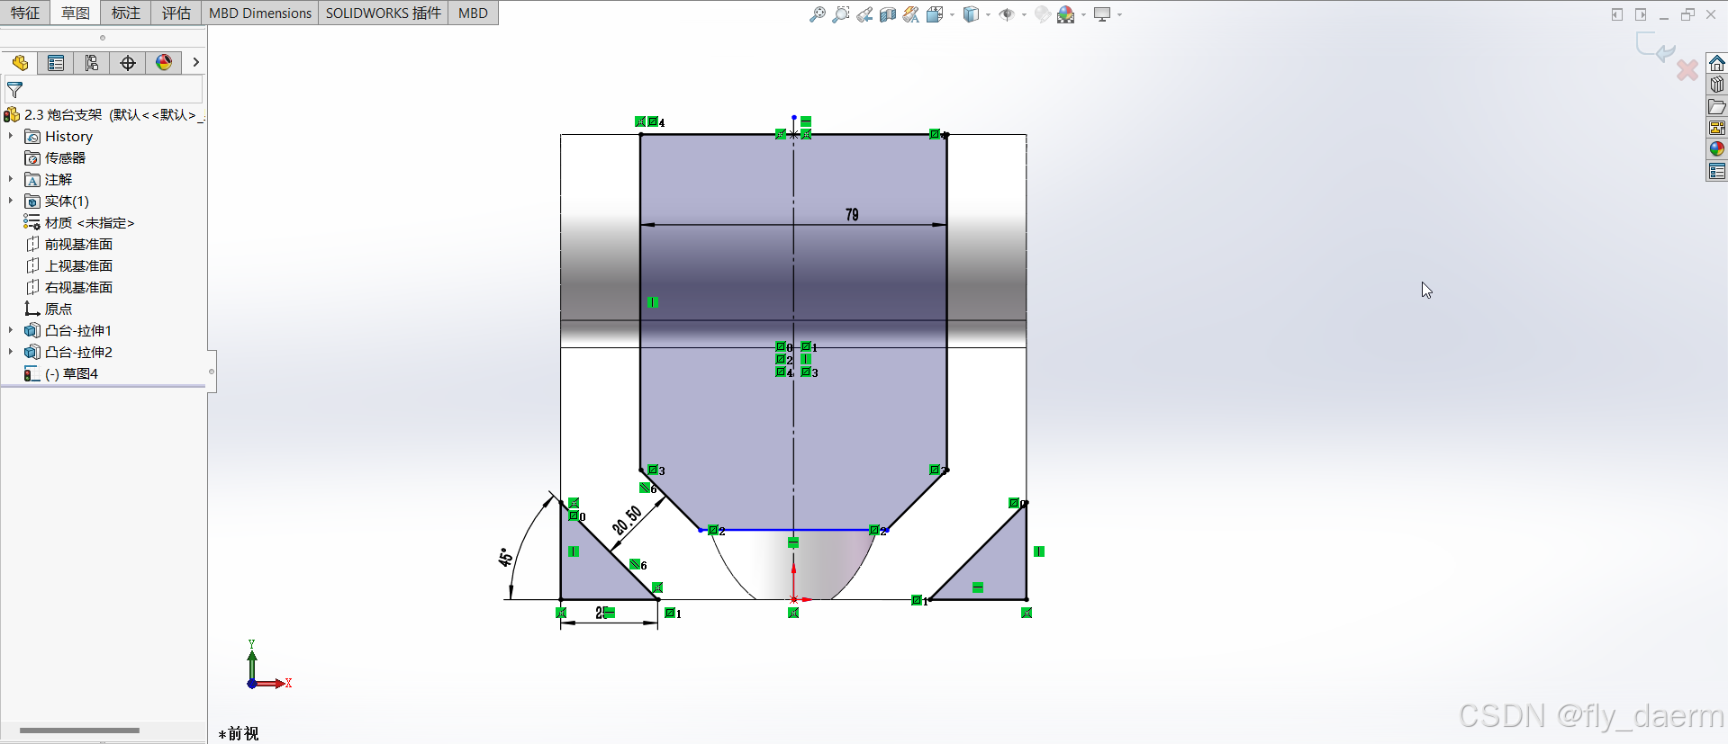Click the History folder icon

(32, 136)
